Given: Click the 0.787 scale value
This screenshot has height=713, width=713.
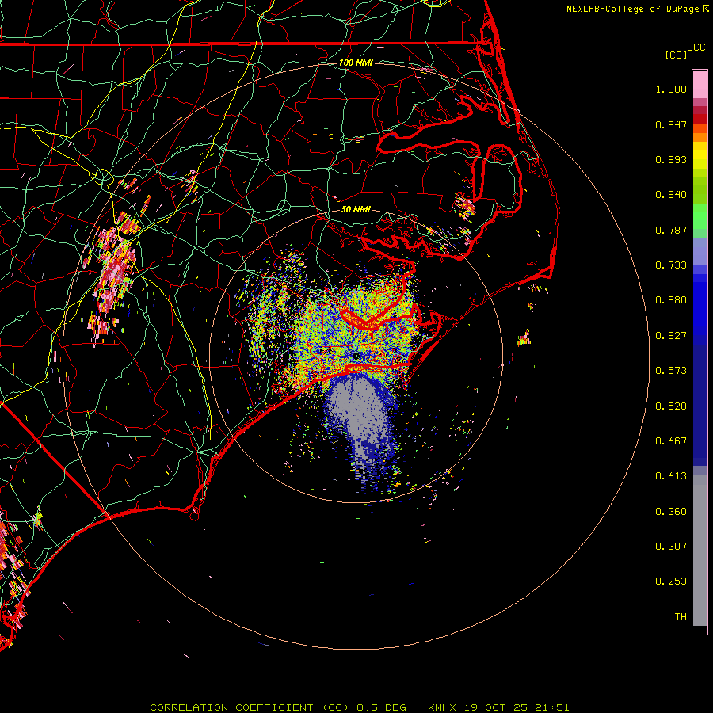Looking at the screenshot, I should pos(671,230).
